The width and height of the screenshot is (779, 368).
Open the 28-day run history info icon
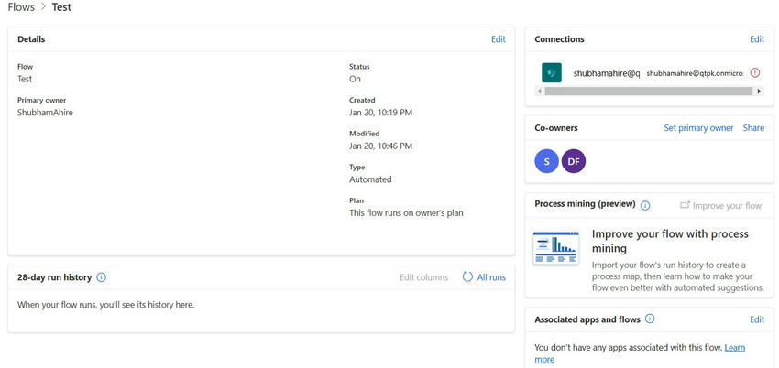tap(101, 277)
